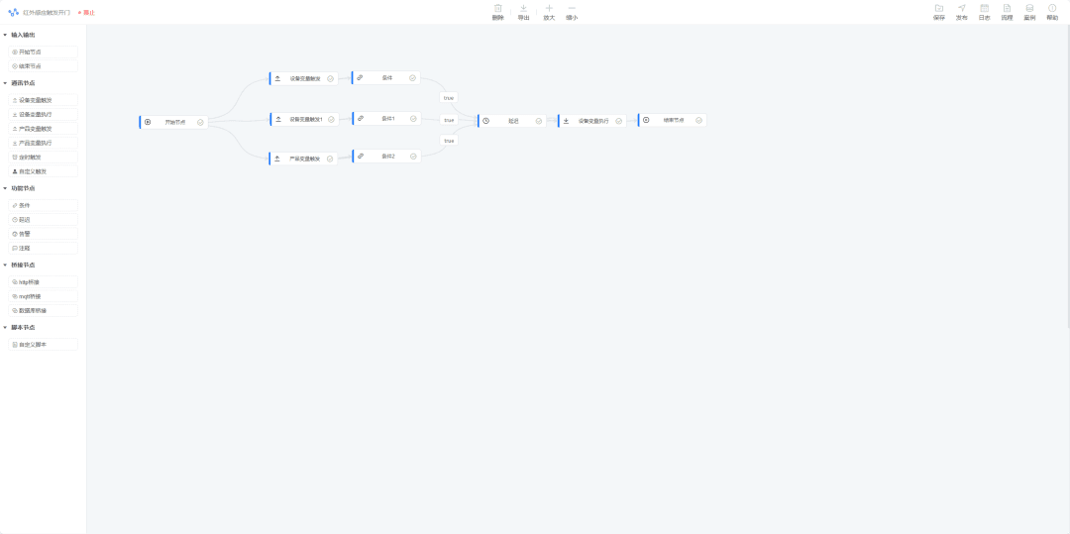Click the status checkmark on 条件1 canvas node

(x=413, y=118)
